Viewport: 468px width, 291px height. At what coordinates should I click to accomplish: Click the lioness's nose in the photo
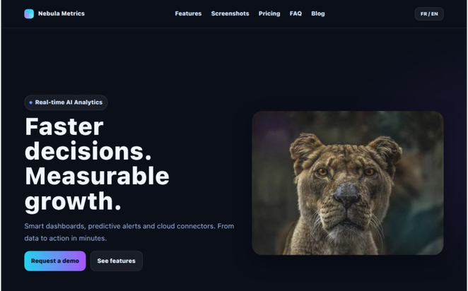pos(347,195)
